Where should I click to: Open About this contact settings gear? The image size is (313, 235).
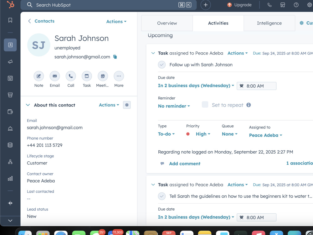click(x=127, y=105)
